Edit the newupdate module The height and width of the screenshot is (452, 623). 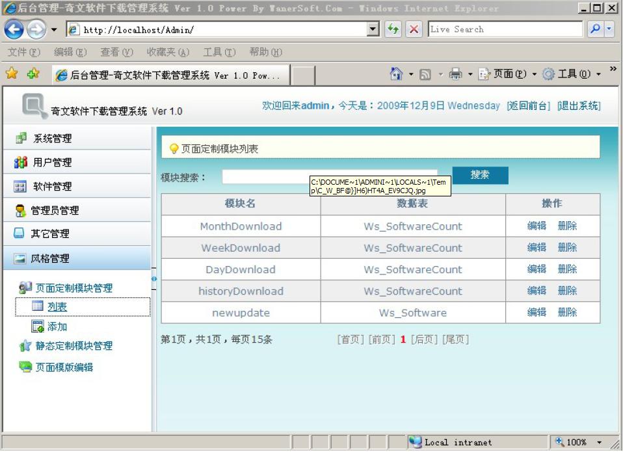[x=537, y=312]
